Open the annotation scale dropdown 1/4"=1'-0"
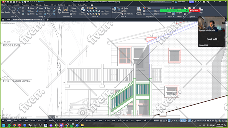Image resolution: width=228 pixels, height=128 pixels. point(202,121)
